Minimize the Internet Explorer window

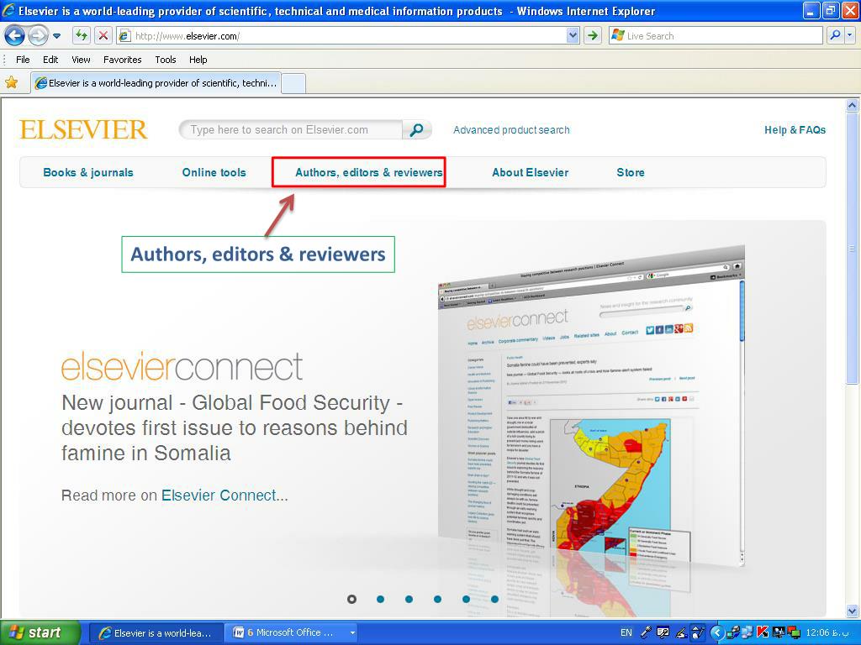click(x=812, y=10)
